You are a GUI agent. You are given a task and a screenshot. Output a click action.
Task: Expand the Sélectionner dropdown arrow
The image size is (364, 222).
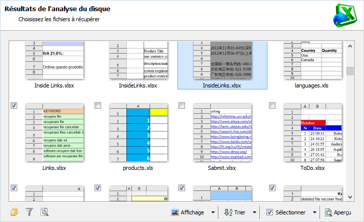tap(314, 212)
